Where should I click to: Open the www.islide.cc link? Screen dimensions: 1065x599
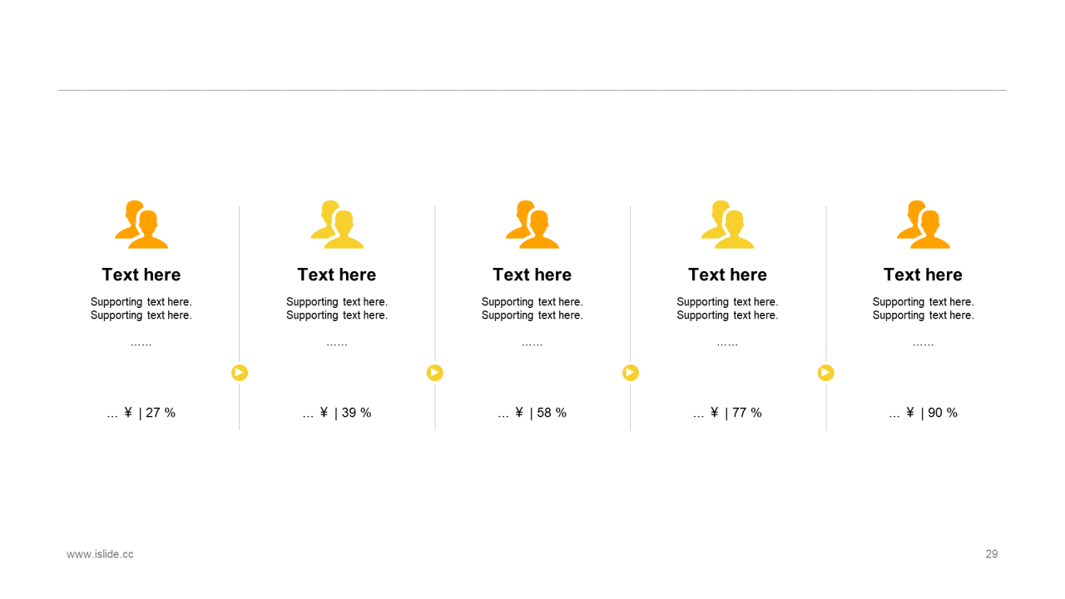click(x=100, y=554)
